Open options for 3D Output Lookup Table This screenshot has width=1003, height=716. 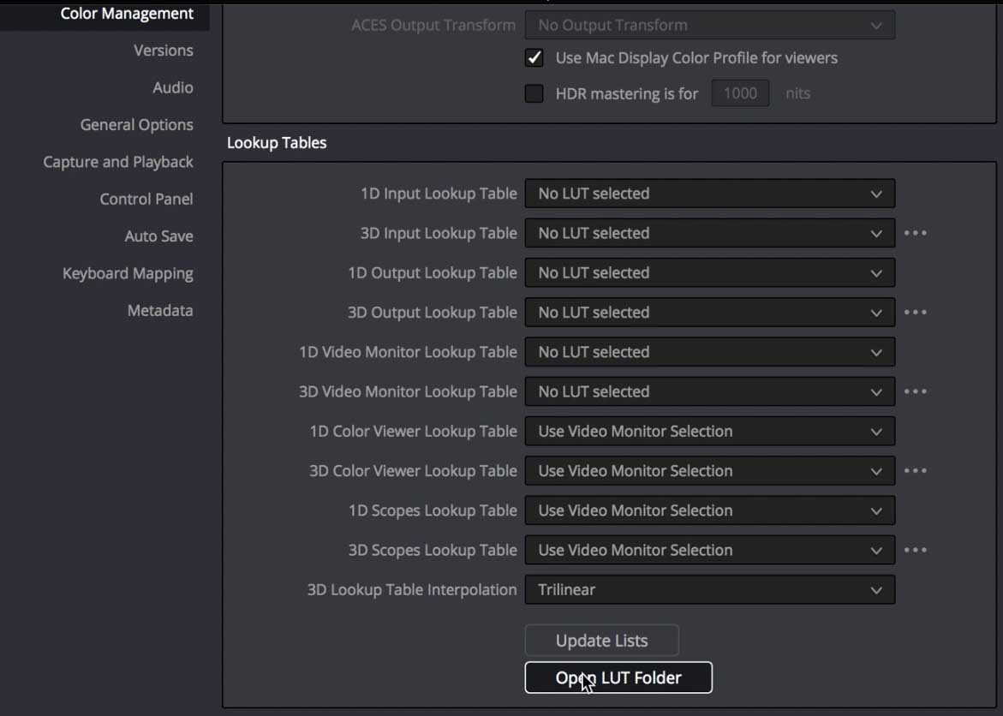pos(916,313)
